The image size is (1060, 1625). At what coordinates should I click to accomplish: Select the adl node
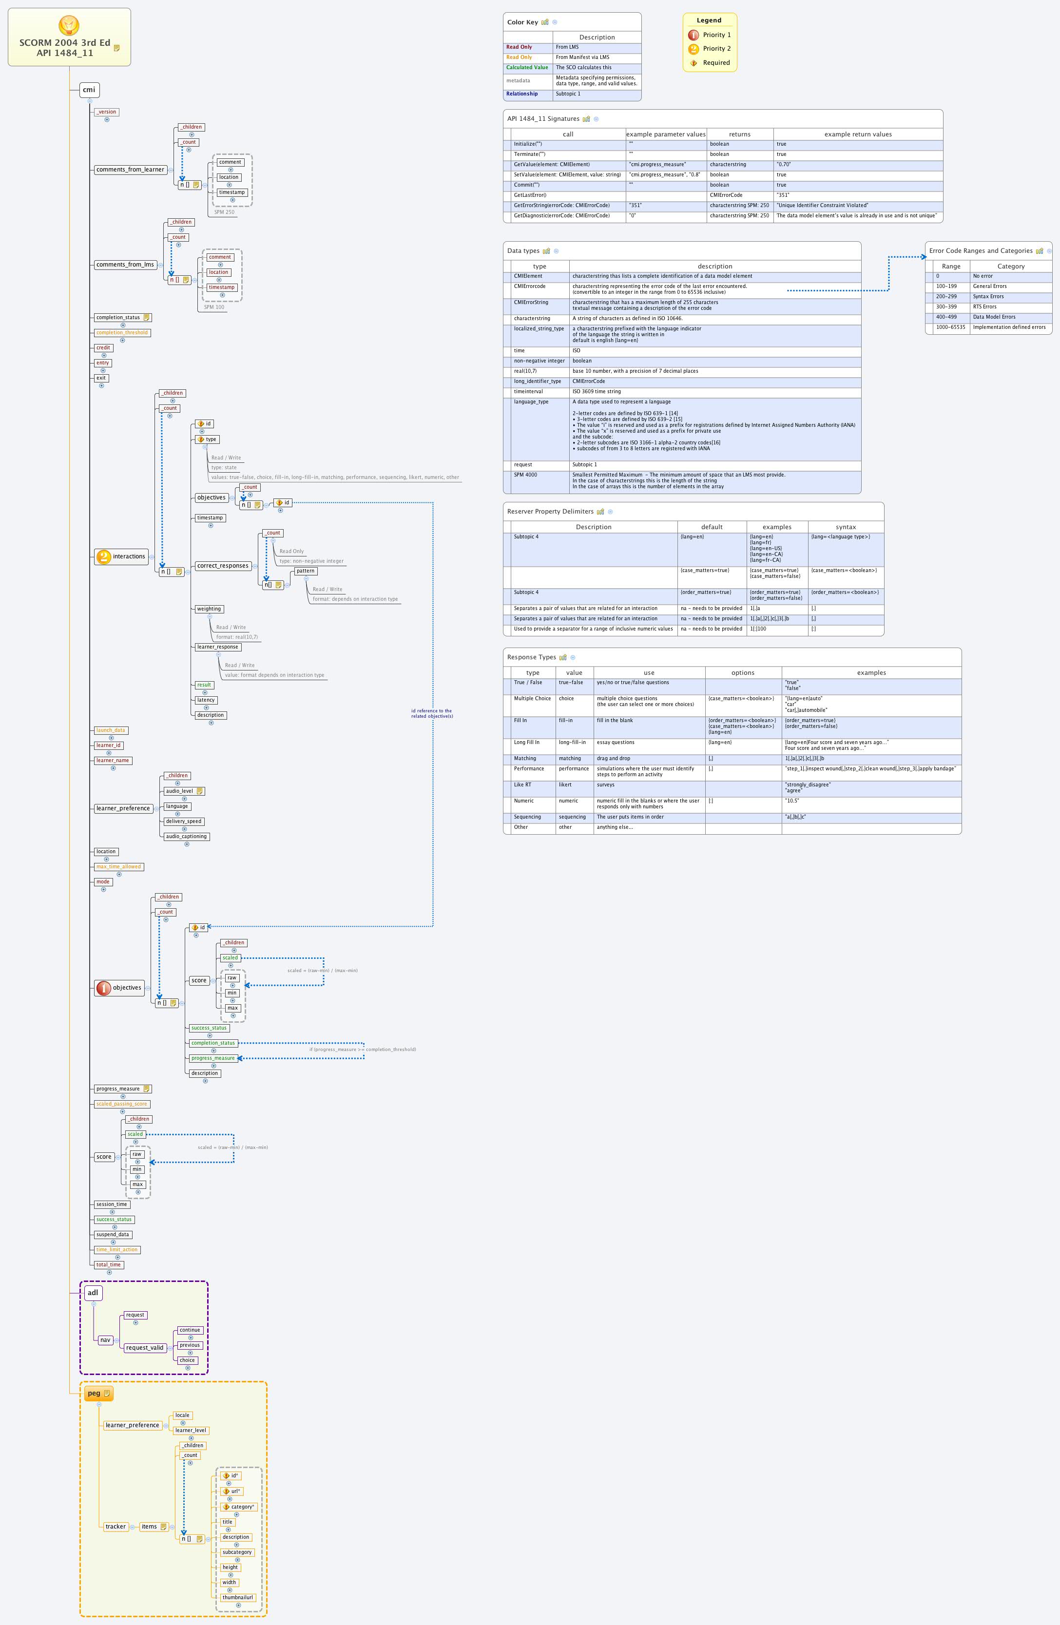coord(94,1293)
